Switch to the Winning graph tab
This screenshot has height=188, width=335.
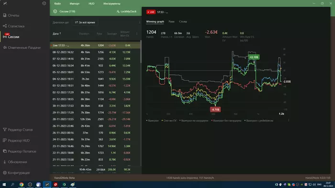tap(155, 21)
